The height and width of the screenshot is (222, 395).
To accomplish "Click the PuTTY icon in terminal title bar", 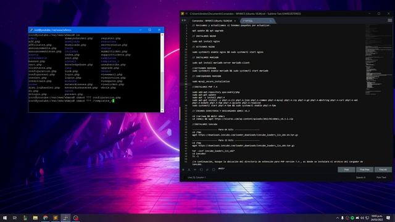I will pyautogui.click(x=31, y=30).
